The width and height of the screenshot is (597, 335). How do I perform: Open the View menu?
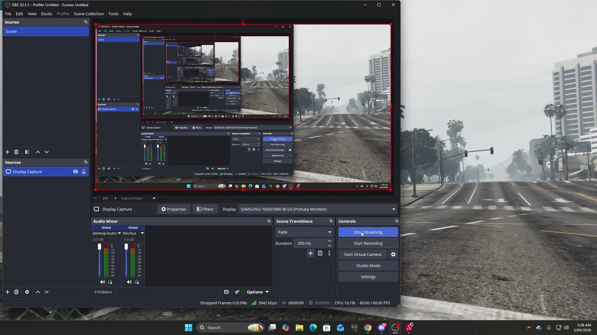(32, 13)
